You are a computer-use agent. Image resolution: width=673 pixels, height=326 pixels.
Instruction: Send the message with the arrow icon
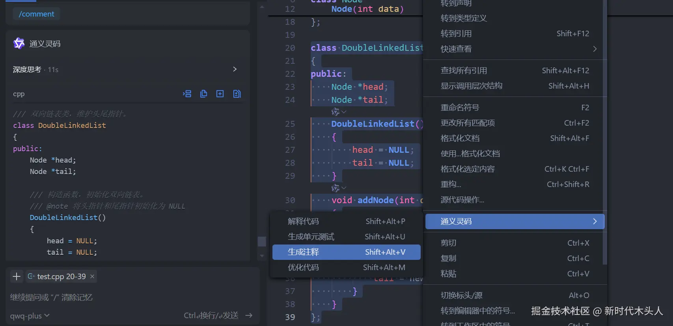[249, 315]
